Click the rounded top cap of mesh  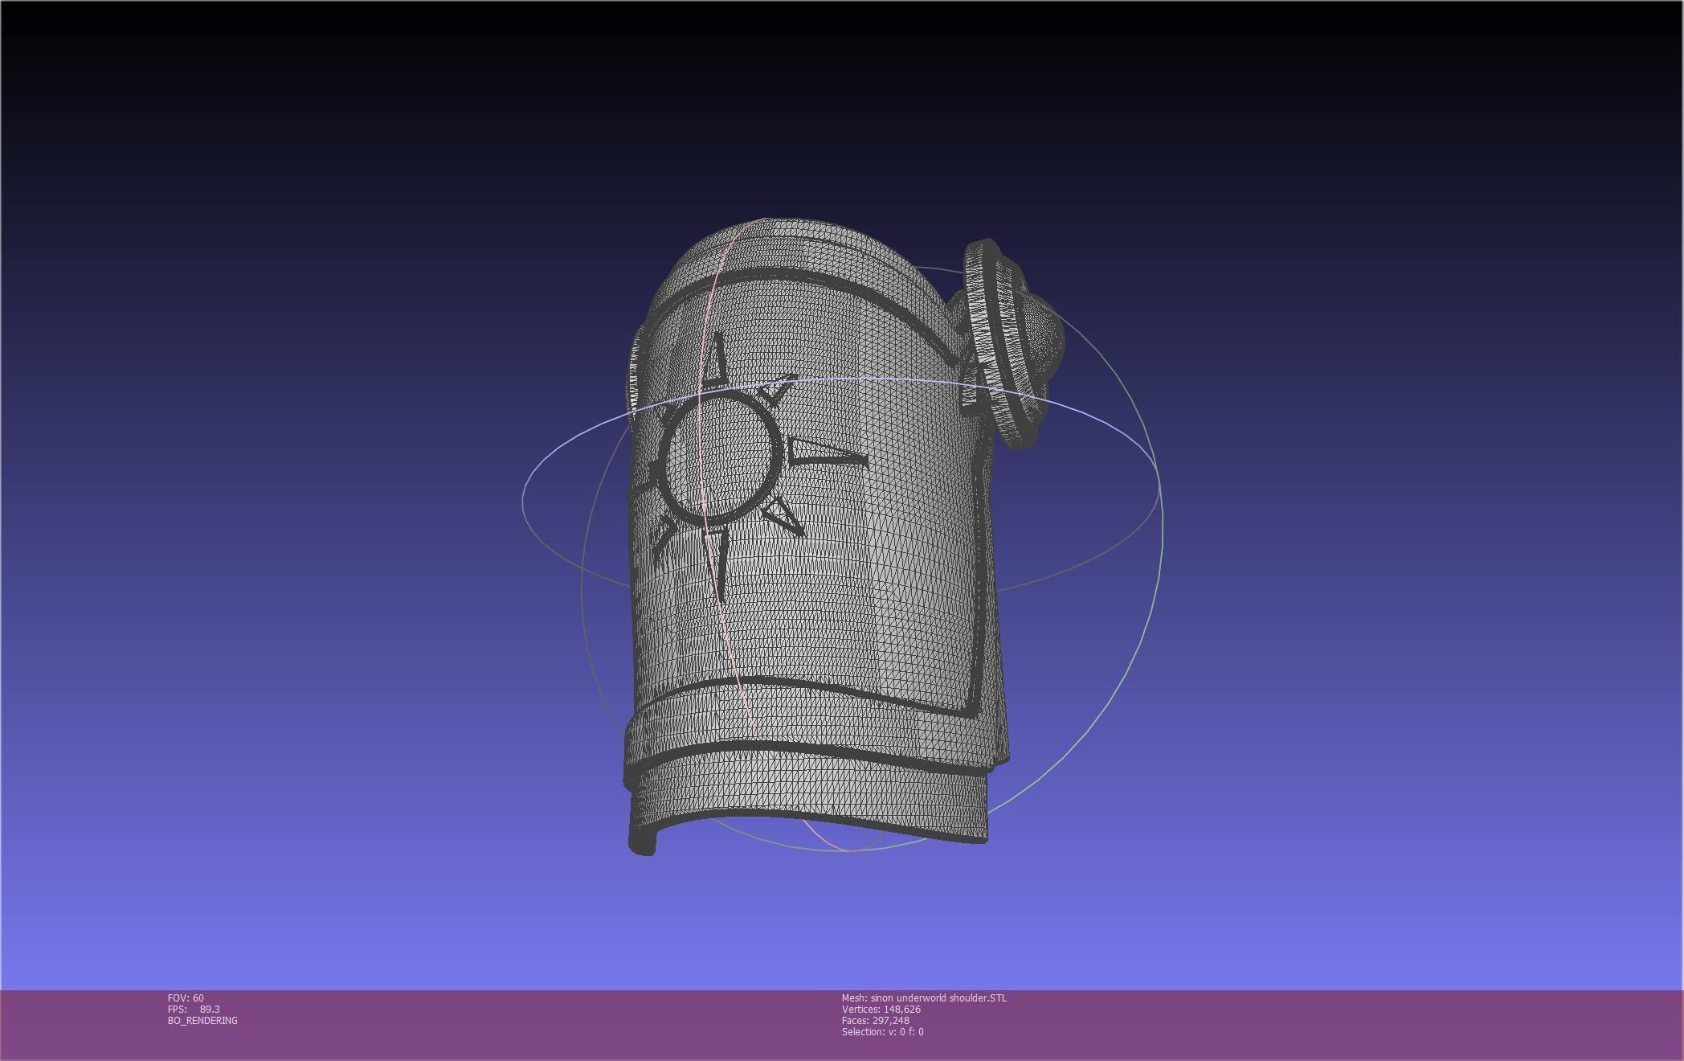[x=795, y=245]
